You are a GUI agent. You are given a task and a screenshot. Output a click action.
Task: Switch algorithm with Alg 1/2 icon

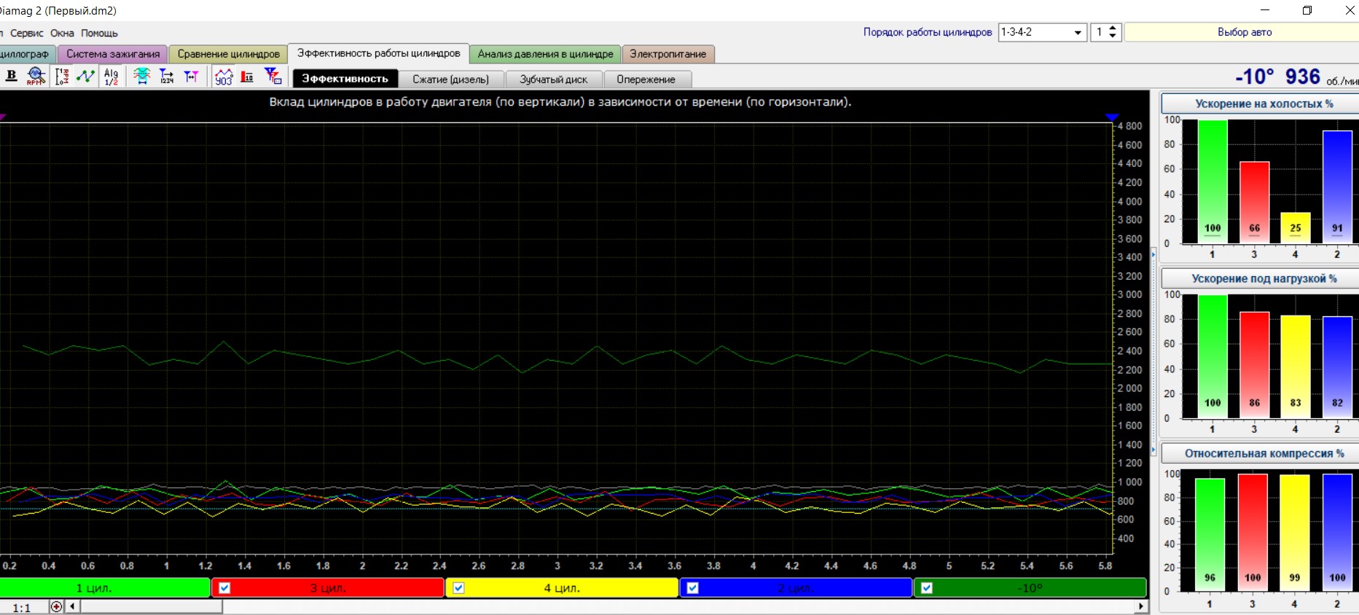111,77
